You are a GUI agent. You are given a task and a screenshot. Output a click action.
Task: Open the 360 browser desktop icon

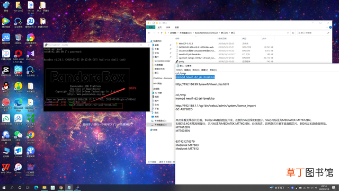31,40
